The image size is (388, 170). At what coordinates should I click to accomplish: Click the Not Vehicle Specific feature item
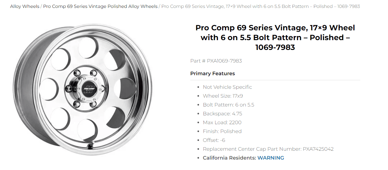coord(227,87)
